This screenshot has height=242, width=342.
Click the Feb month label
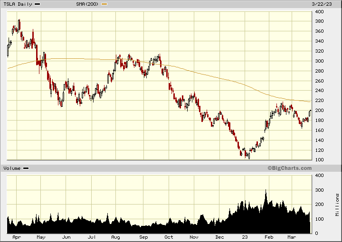tap(269, 237)
